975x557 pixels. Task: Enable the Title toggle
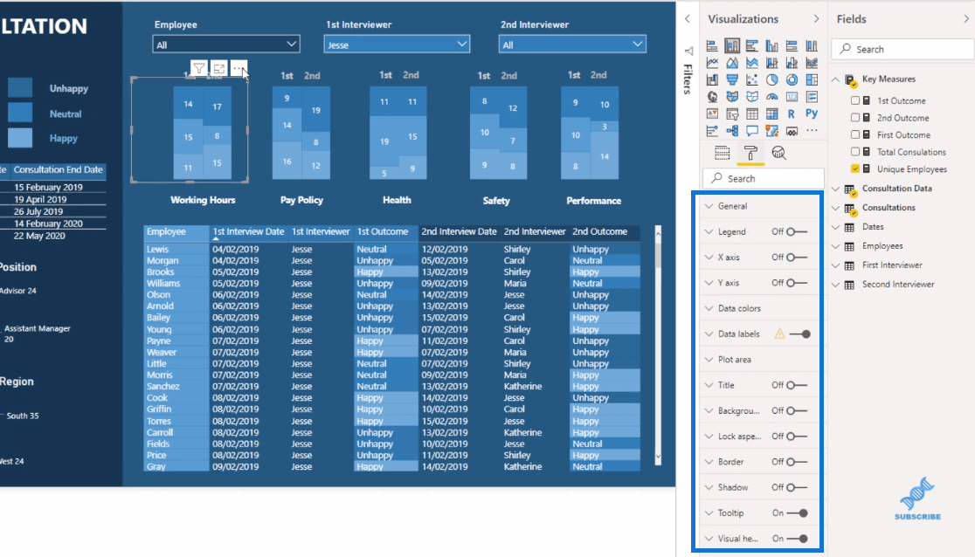pyautogui.click(x=797, y=385)
